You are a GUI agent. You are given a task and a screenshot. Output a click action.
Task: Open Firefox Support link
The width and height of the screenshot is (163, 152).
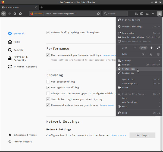(20, 142)
